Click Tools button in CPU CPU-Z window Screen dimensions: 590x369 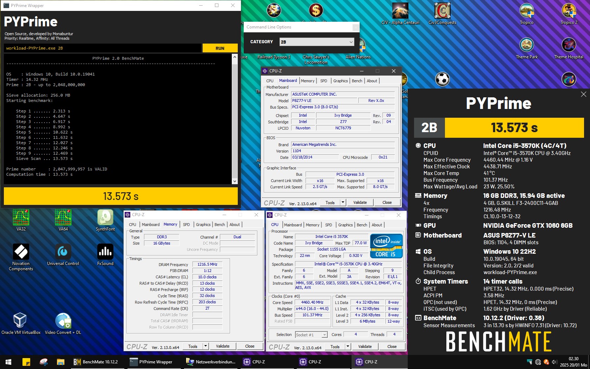[x=335, y=347]
